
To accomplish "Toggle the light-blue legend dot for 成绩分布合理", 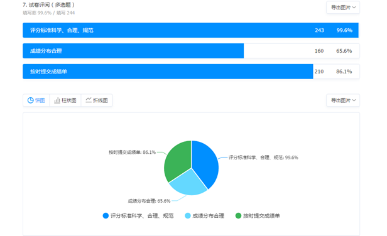I will (188, 216).
